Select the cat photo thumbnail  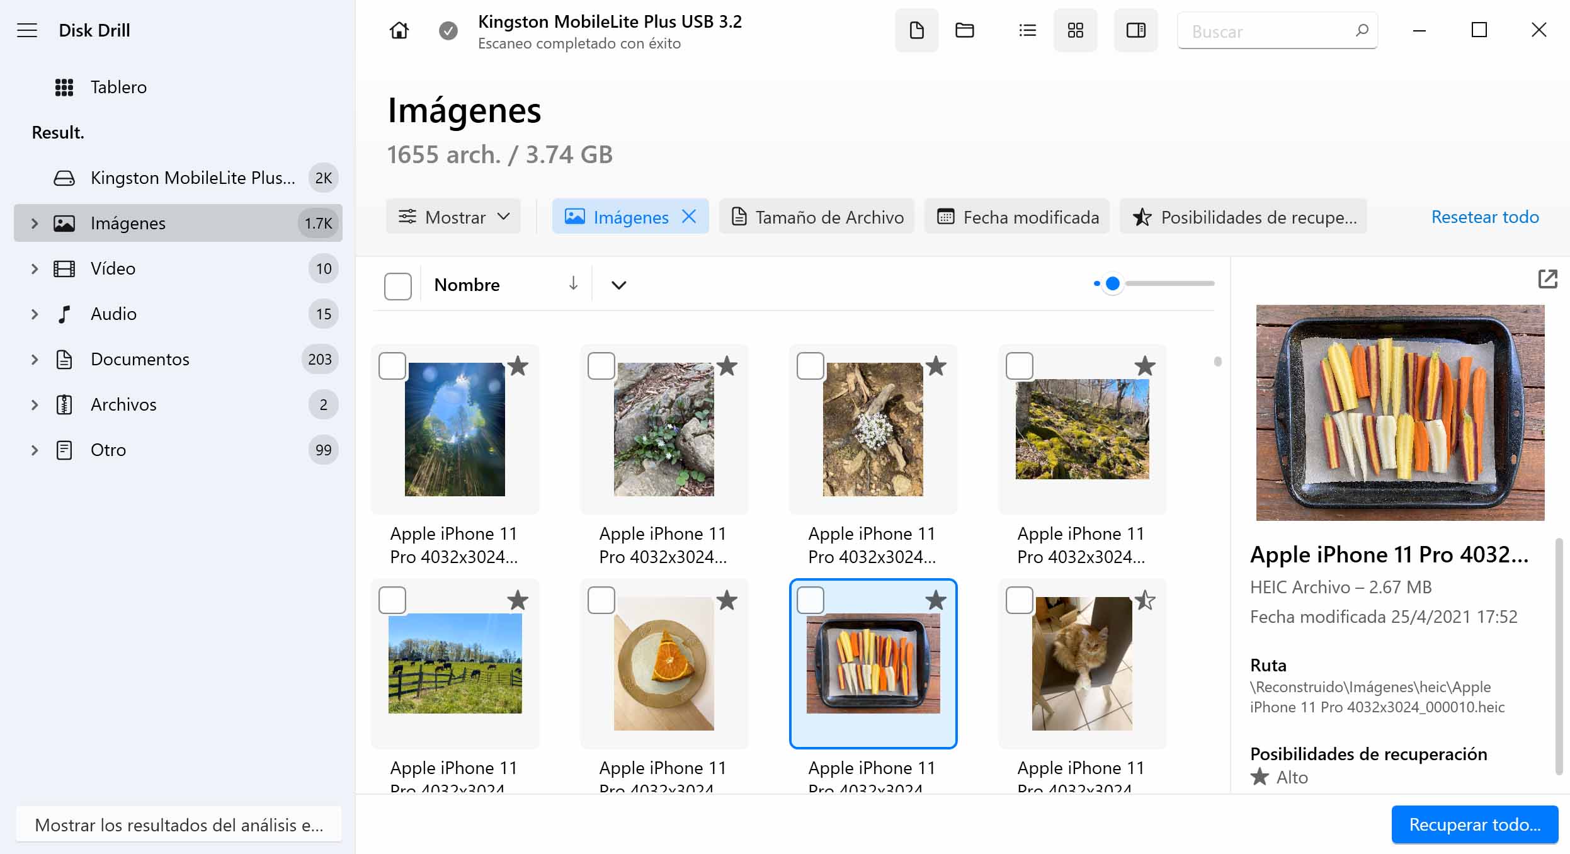point(1082,664)
